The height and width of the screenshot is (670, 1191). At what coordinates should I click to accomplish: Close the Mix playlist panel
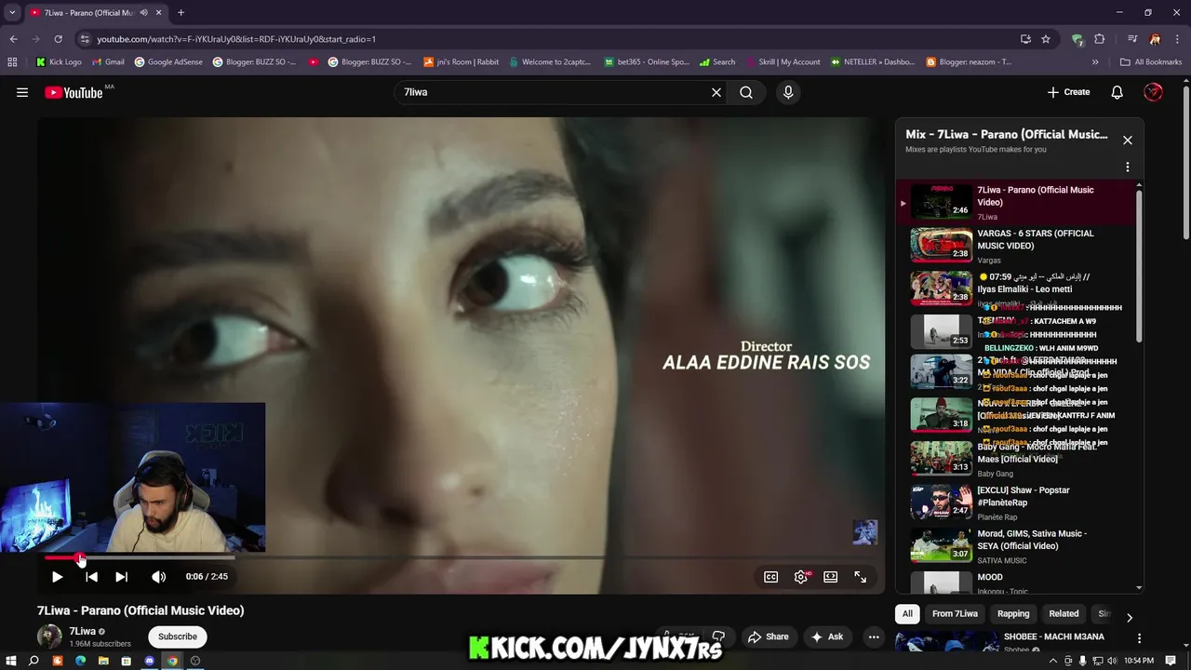pyautogui.click(x=1128, y=141)
